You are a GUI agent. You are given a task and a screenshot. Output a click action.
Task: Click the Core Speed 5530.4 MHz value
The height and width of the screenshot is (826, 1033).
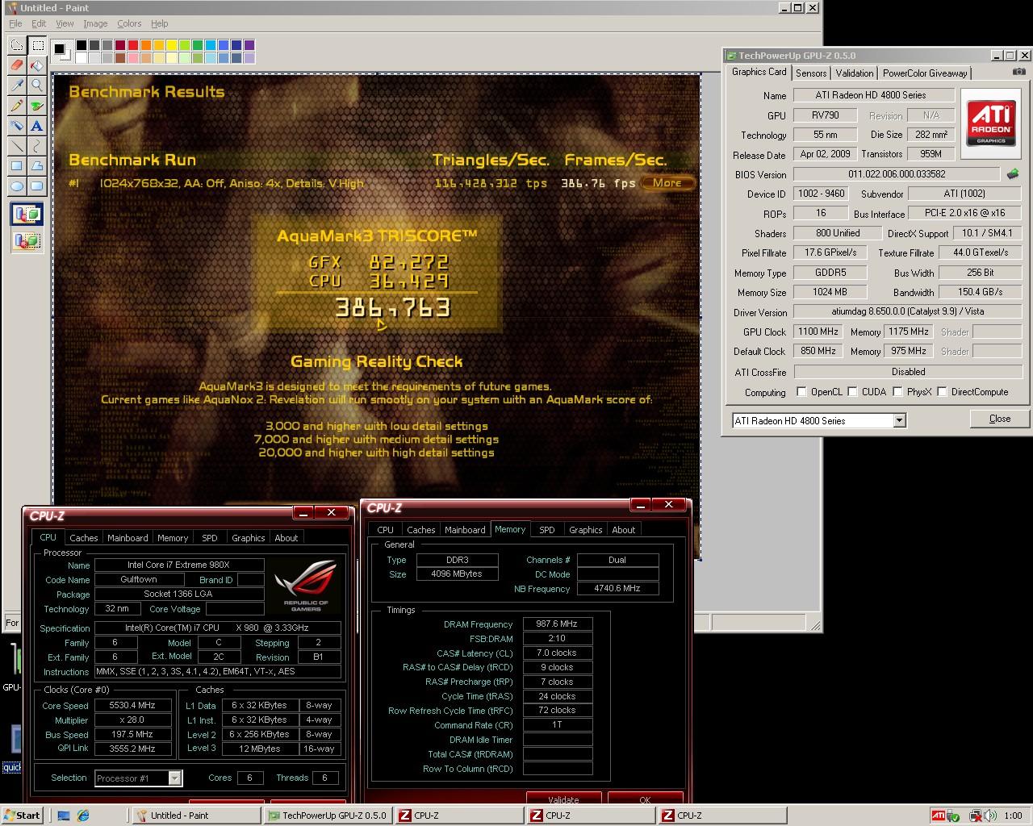[132, 705]
